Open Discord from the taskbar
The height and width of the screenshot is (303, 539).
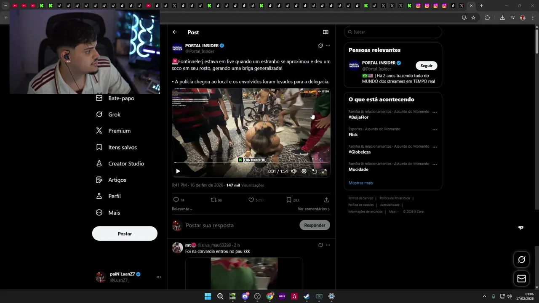click(x=245, y=296)
